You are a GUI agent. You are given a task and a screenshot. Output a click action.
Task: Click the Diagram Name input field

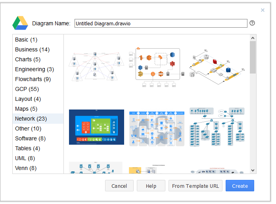pos(161,23)
